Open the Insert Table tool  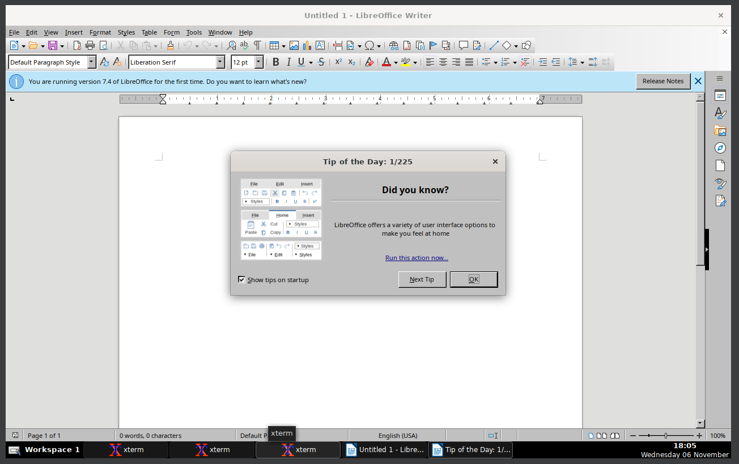click(274, 45)
